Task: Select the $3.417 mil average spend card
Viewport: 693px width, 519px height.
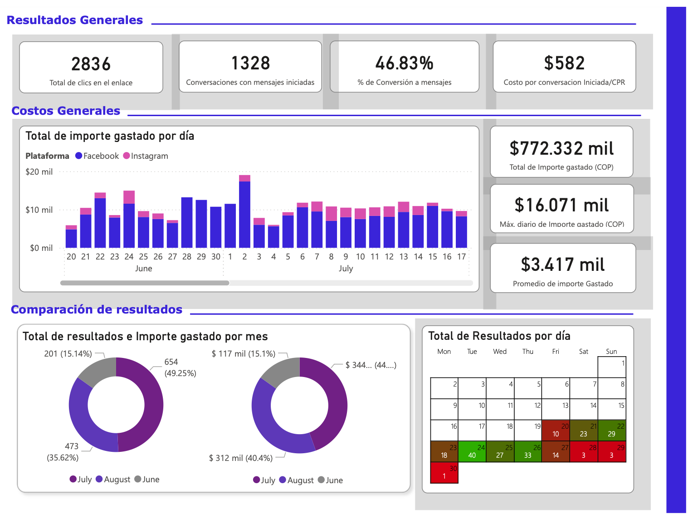Action: [562, 268]
